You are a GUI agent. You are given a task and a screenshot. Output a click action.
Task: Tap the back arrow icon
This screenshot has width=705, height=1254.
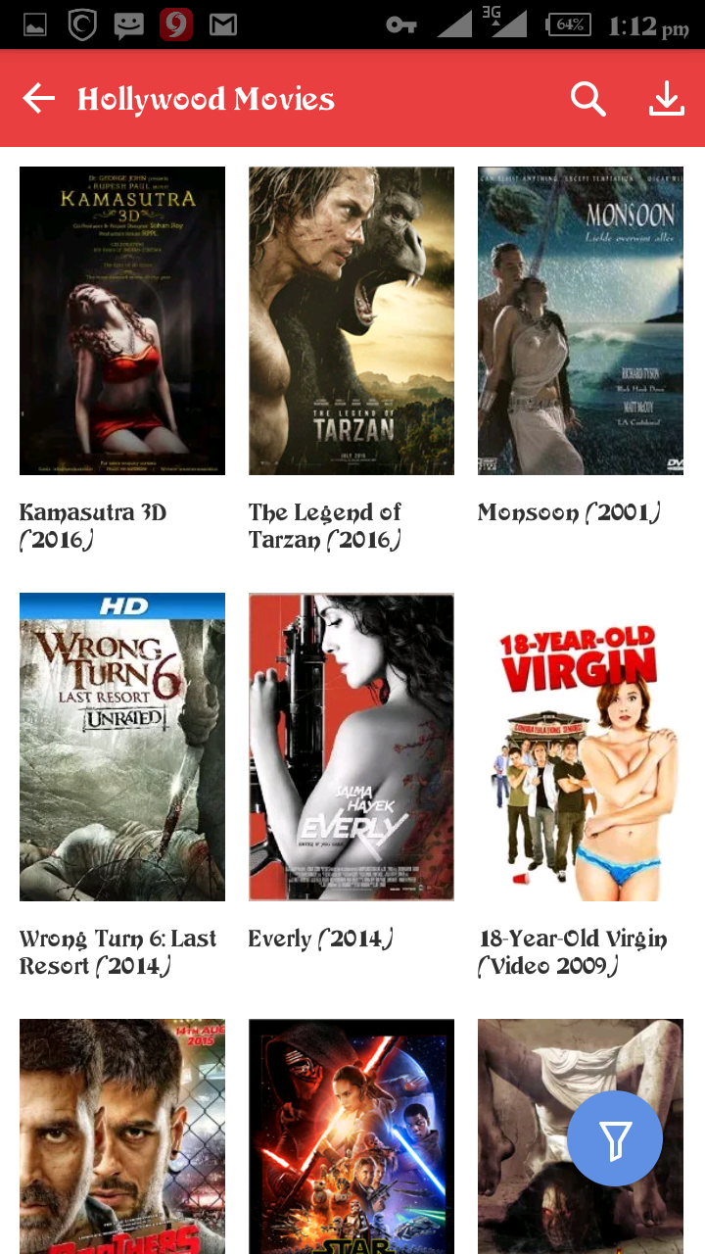(39, 98)
